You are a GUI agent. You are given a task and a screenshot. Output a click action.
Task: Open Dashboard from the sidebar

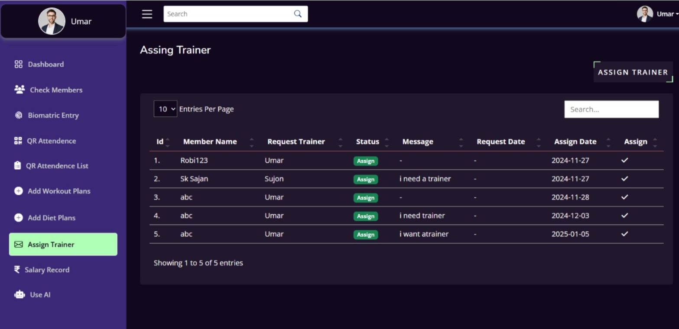coord(45,65)
